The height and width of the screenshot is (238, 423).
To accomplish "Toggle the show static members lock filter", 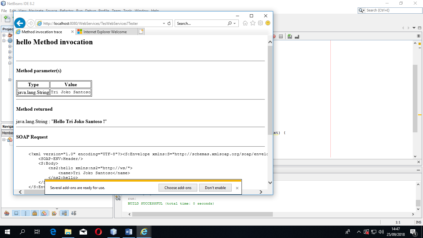I will [x=35, y=213].
